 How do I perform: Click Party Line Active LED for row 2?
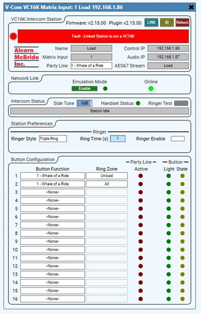tap(141, 184)
